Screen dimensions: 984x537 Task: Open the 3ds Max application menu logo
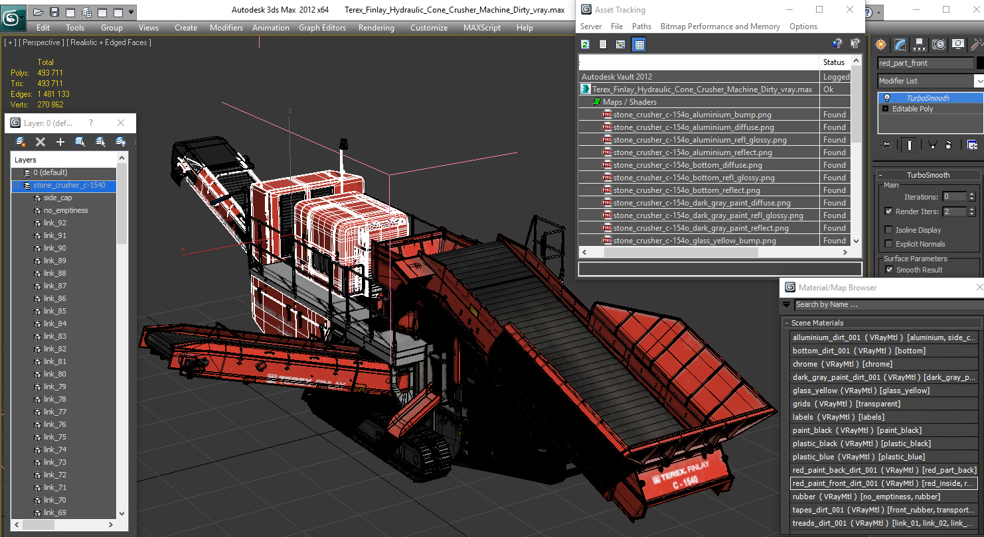(x=13, y=17)
